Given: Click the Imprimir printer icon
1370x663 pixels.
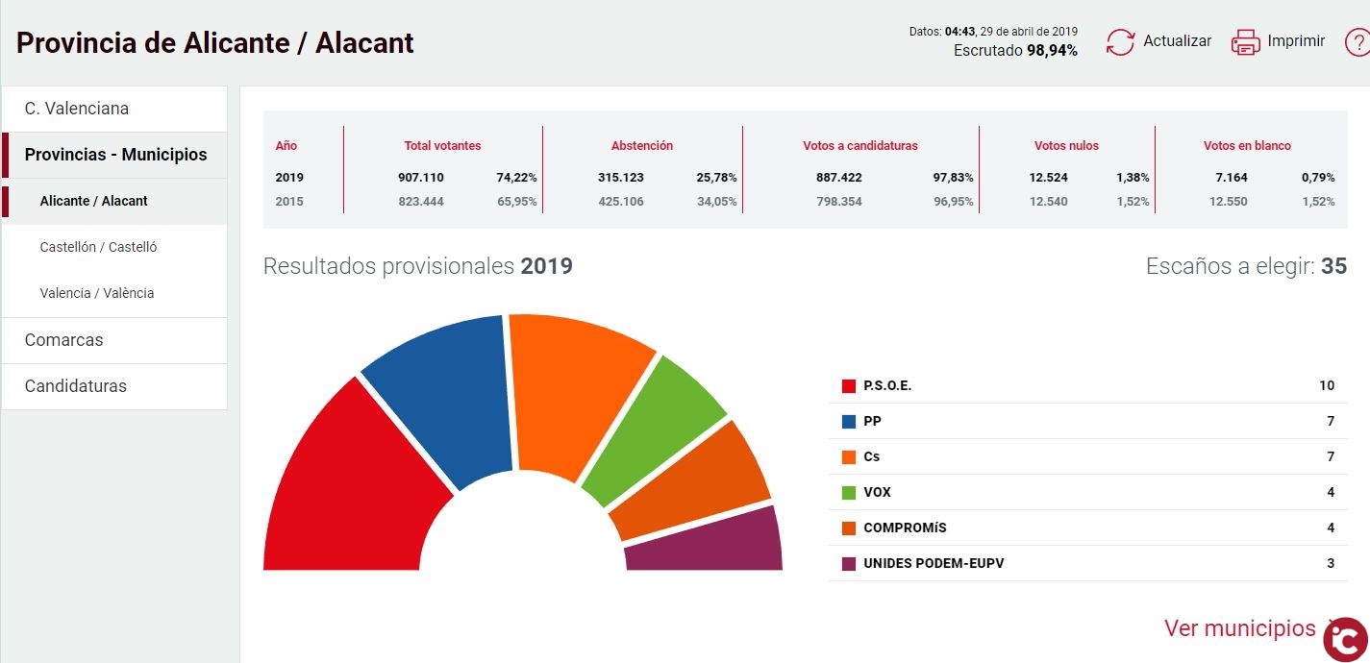Looking at the screenshot, I should (1245, 42).
